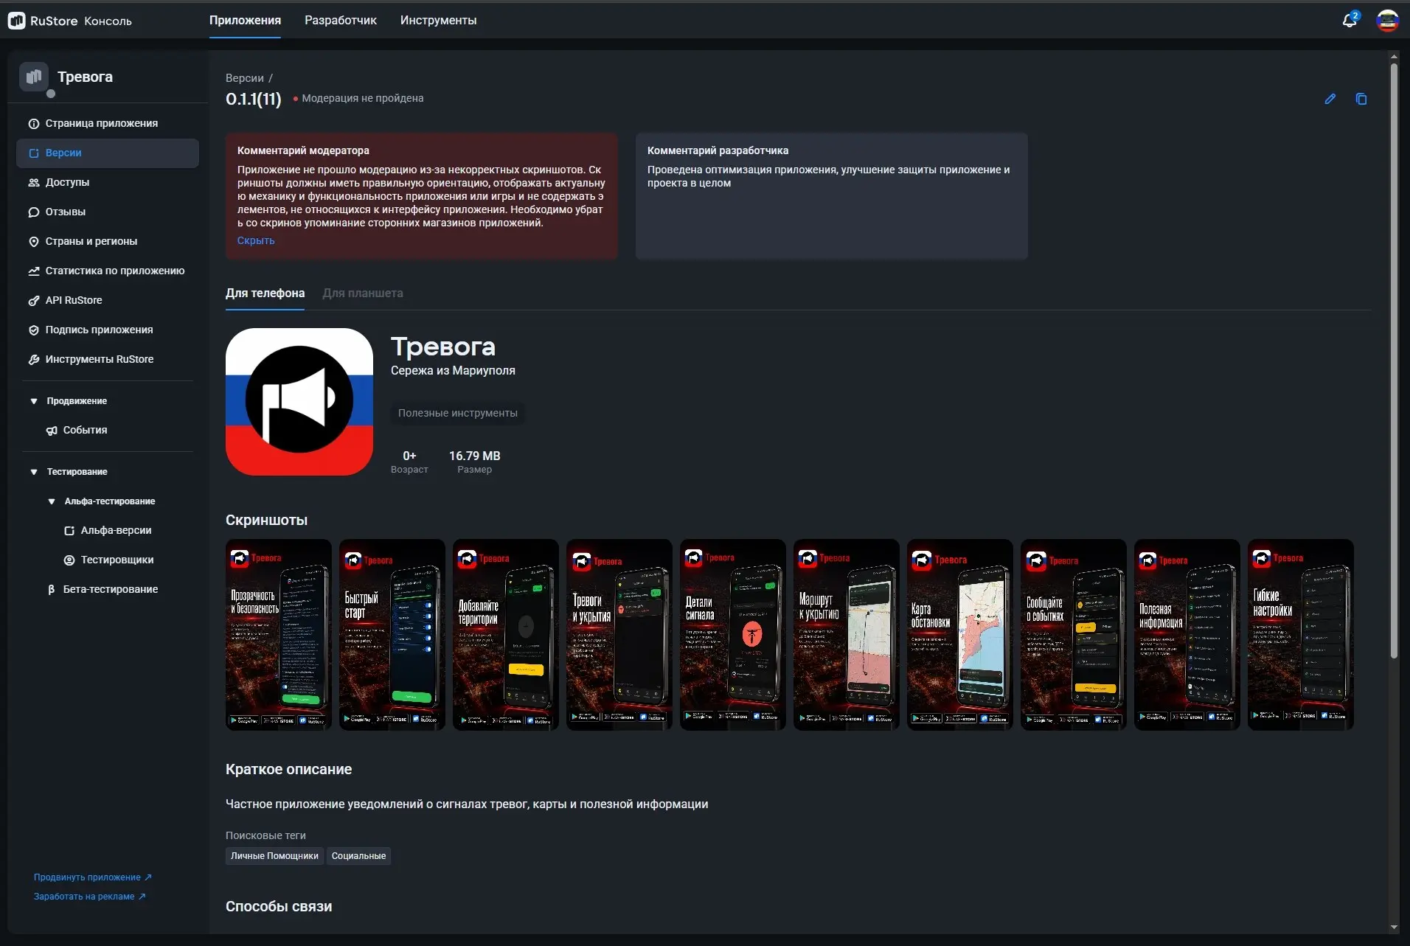Click the RuStore logo icon
Image resolution: width=1410 pixels, height=946 pixels.
16,21
